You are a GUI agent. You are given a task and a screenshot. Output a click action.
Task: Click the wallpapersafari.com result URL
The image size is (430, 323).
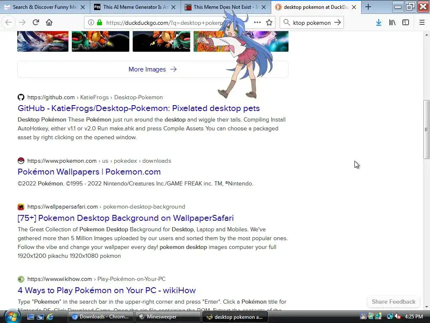(106, 207)
